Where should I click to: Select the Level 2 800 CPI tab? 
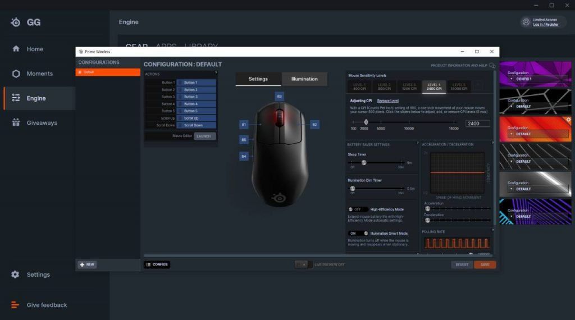point(384,86)
